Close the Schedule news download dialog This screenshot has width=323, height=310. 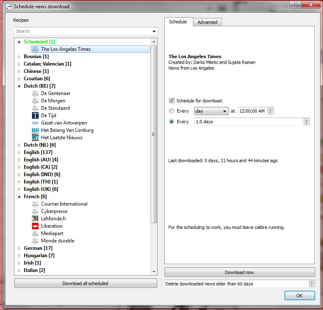[311, 4]
